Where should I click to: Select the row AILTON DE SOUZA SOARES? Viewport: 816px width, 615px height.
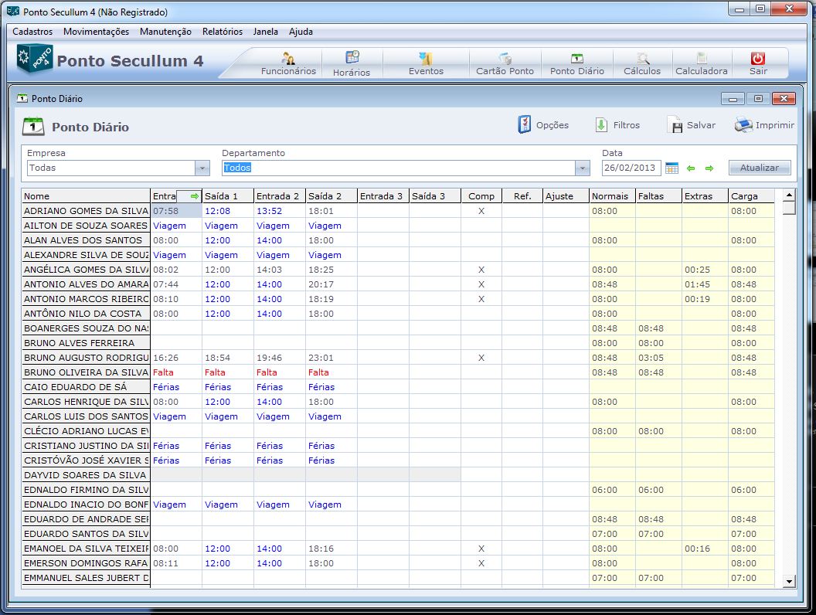(x=86, y=226)
